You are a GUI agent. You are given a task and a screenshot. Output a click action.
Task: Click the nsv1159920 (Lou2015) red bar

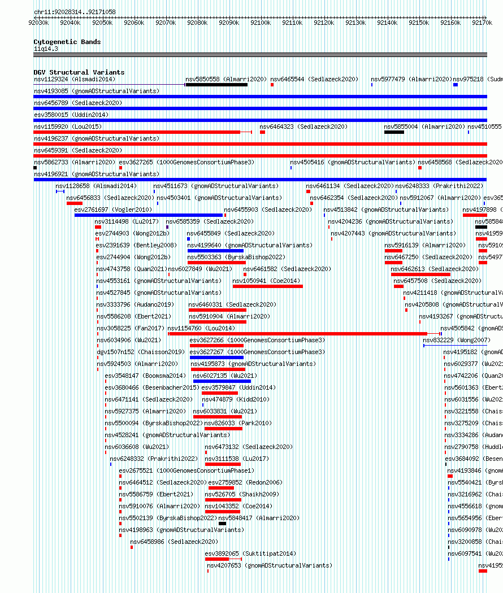[137, 132]
